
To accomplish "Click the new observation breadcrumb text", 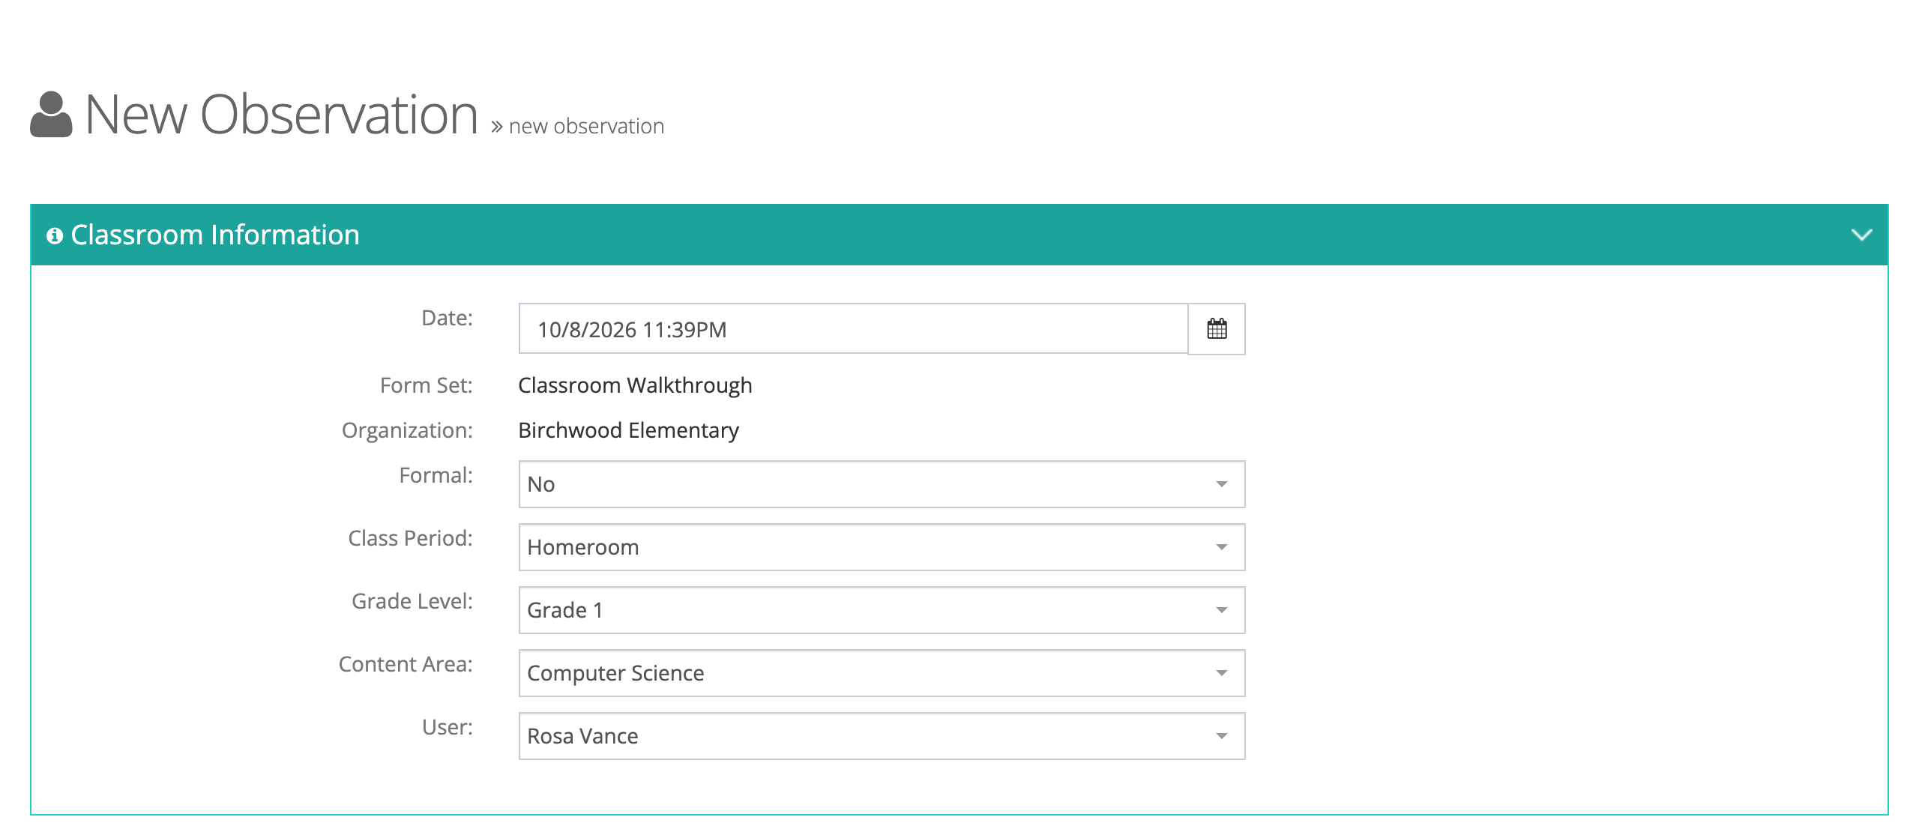I will pos(586,127).
